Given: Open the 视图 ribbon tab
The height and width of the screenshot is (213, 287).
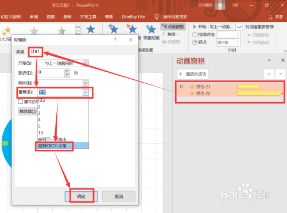Looking at the screenshot, I should (51, 17).
